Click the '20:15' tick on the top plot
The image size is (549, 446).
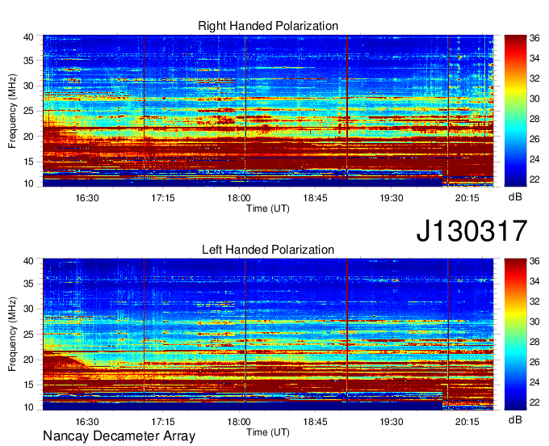(x=467, y=198)
